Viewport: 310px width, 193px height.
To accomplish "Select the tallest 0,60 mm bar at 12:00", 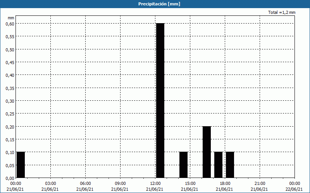I will [160, 100].
